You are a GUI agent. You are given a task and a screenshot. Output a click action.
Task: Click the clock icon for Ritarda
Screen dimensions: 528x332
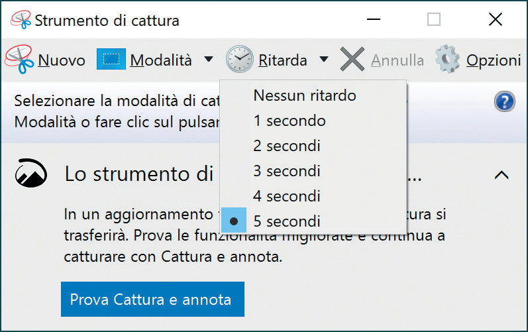(x=239, y=59)
